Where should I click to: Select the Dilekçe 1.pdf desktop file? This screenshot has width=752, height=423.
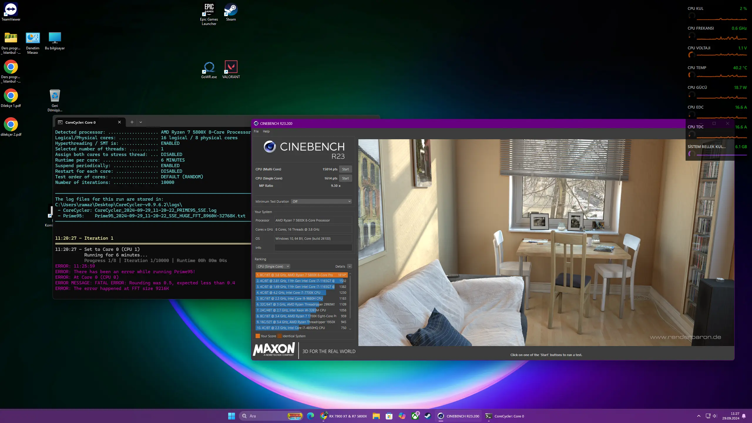pos(11,98)
